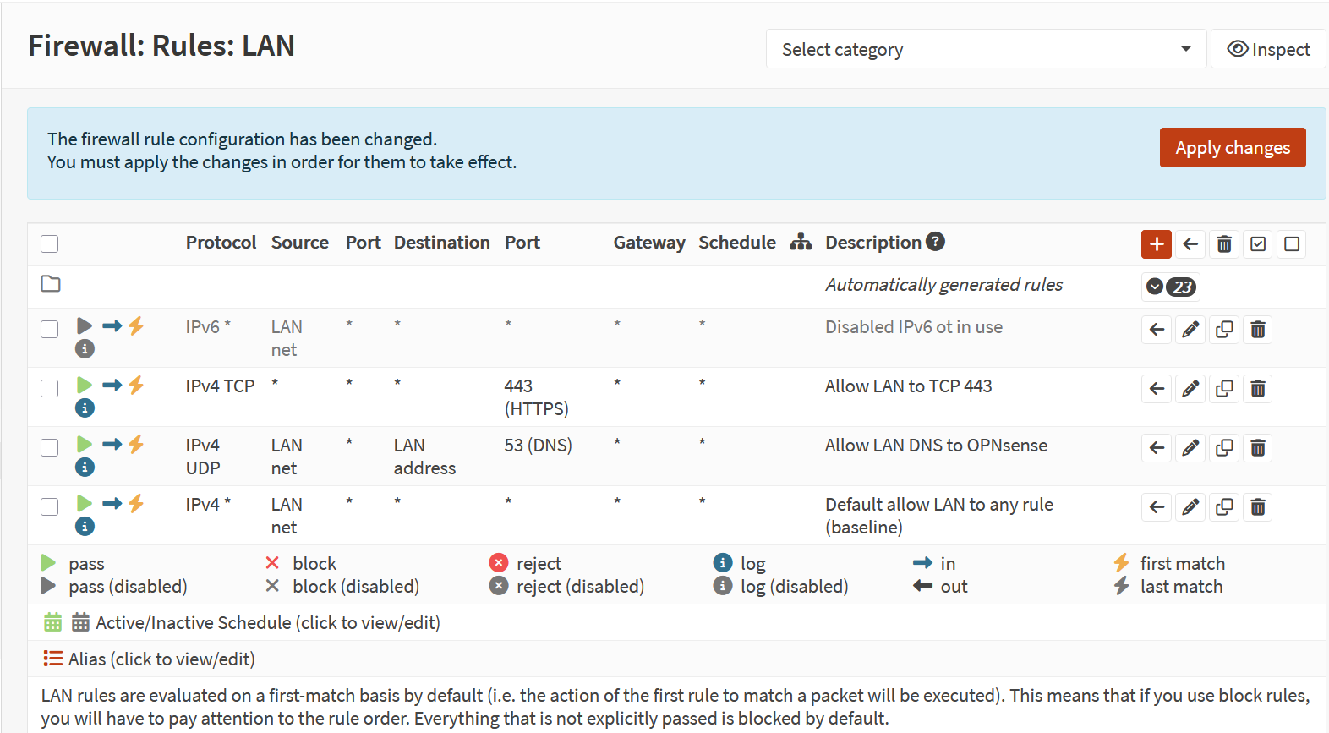This screenshot has width=1329, height=733.
Task: Click the orange plus add rule button
Action: pos(1156,244)
